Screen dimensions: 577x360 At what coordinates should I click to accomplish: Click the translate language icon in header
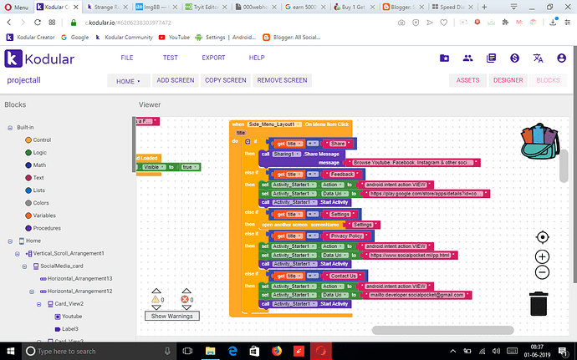click(538, 58)
